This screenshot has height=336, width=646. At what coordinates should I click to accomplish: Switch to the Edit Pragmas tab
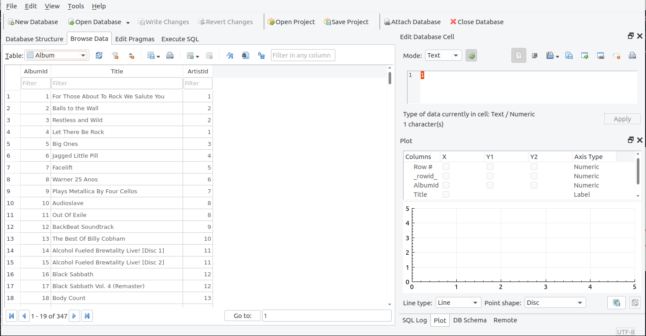tap(135, 39)
